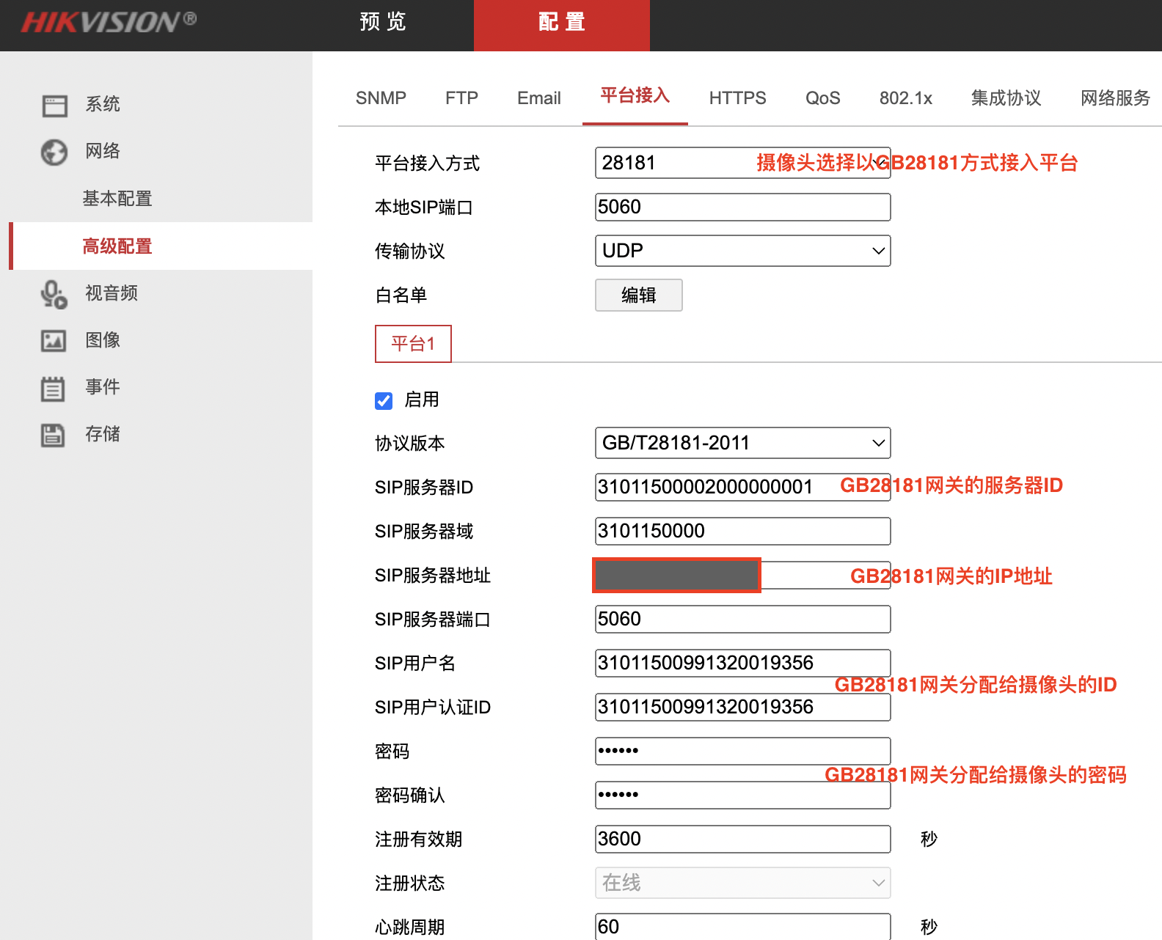Click the 本地SIP端口 input field
The image size is (1162, 940).
pos(742,207)
